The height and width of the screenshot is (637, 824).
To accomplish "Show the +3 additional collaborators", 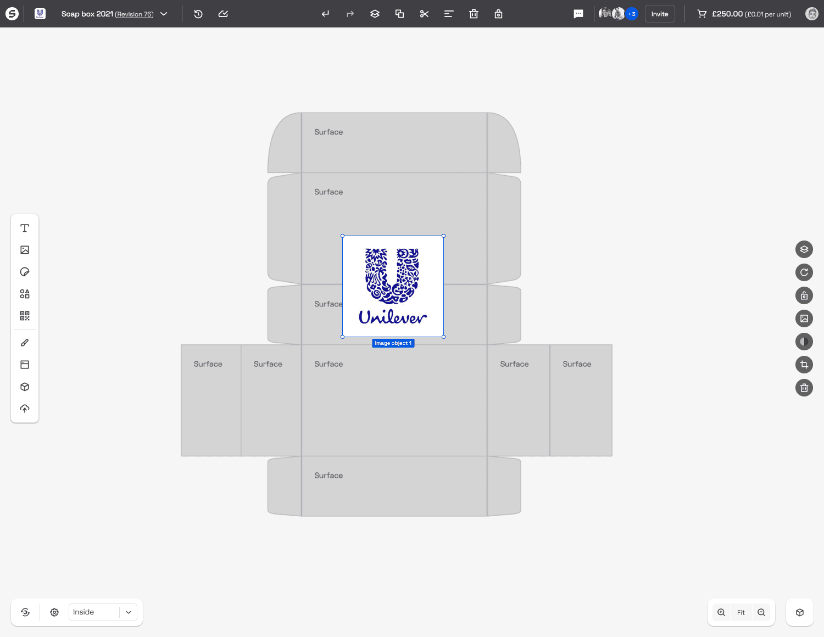I will 632,14.
